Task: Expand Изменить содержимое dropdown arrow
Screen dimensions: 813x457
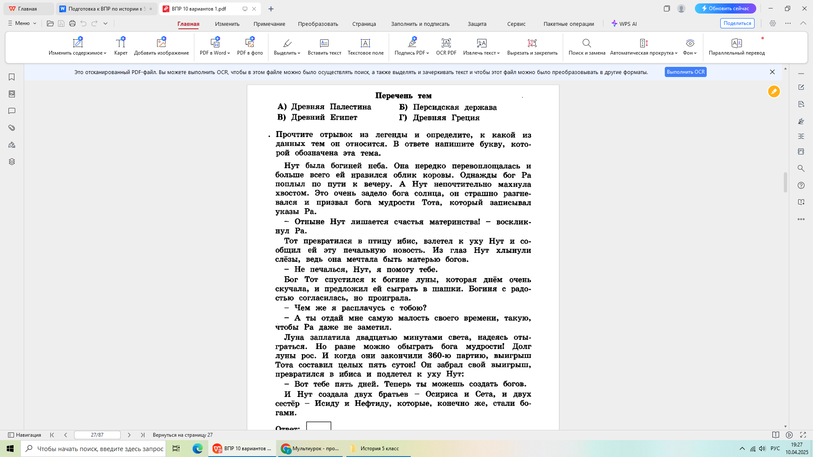Action: (105, 53)
